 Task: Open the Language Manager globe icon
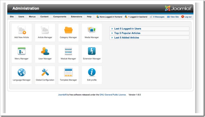tap(22, 72)
